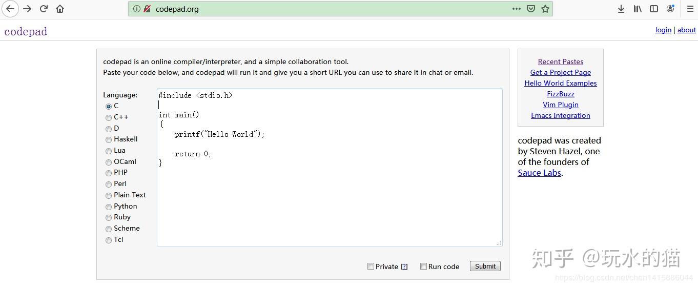The width and height of the screenshot is (698, 287).
Task: Click the browser back arrow button
Action: [x=10, y=9]
